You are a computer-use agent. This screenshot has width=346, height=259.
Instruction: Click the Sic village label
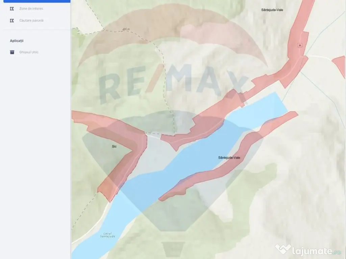[114, 147]
